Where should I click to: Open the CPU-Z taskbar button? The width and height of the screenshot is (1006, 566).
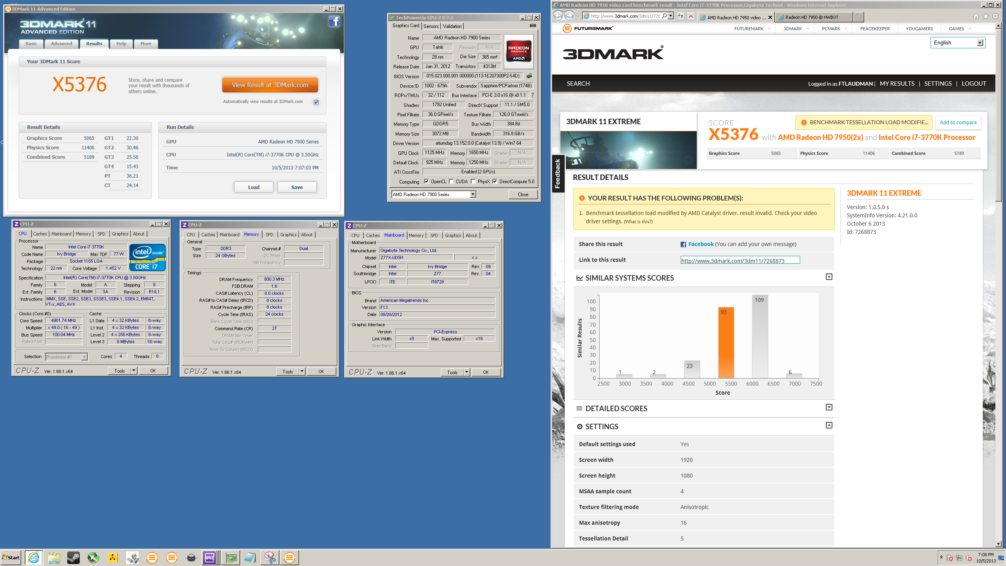click(x=209, y=557)
